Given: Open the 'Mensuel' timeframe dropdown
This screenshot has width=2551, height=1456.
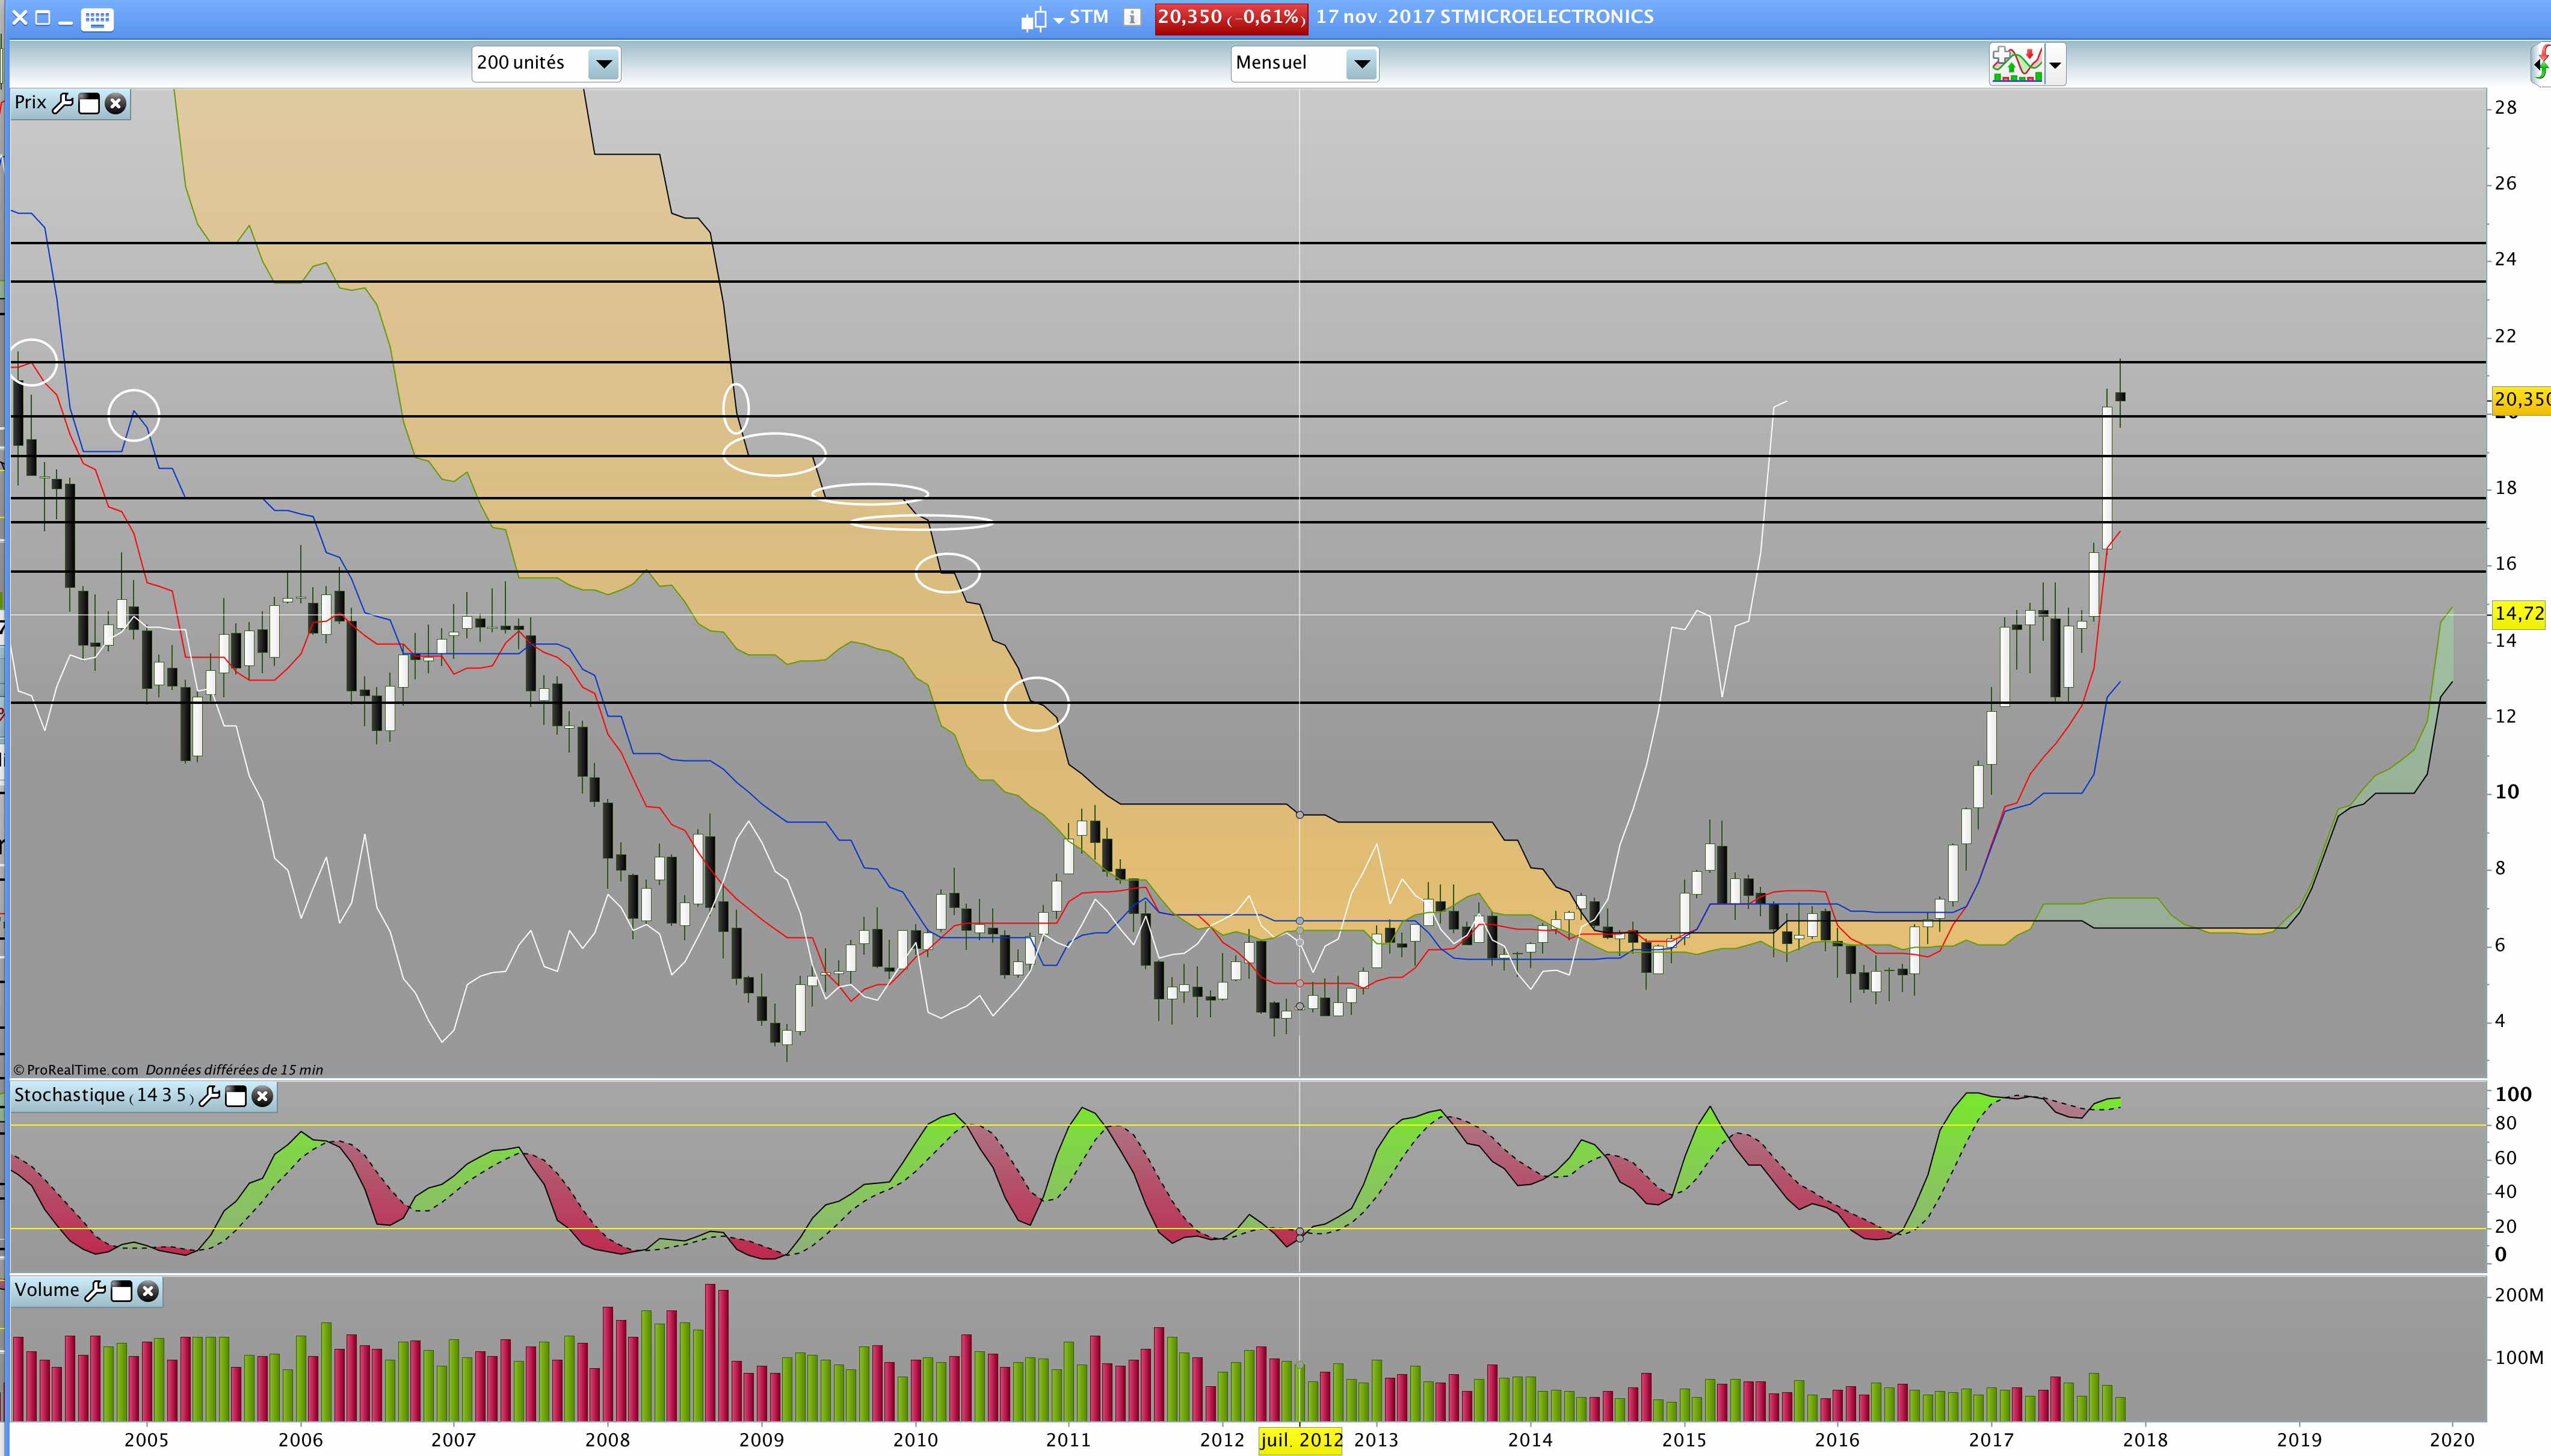Looking at the screenshot, I should point(1304,64).
